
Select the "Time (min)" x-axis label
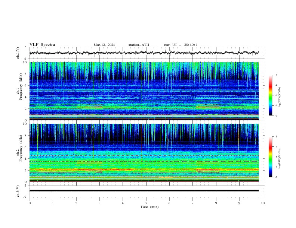149,207
